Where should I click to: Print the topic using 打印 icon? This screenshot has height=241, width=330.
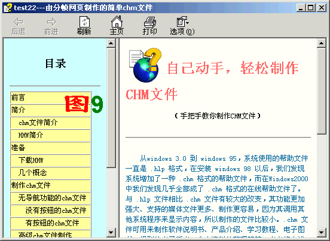(150, 22)
